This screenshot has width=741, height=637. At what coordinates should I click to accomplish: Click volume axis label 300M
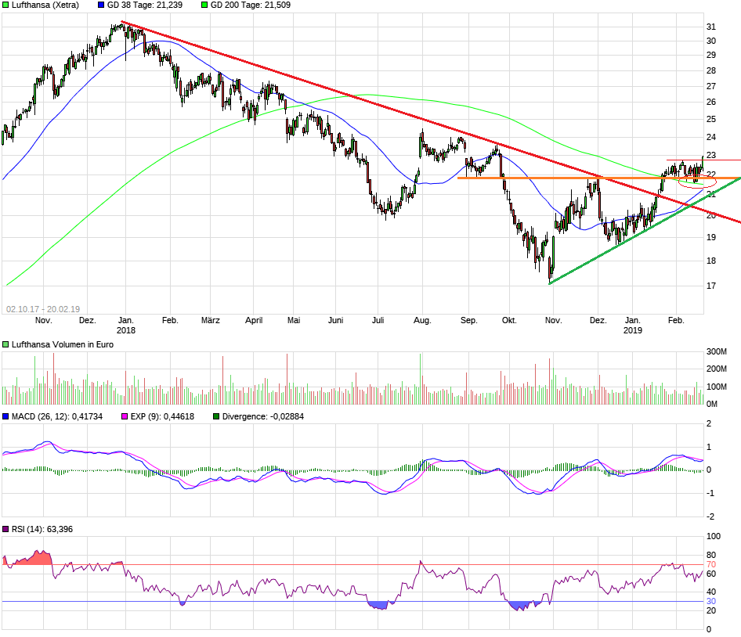pos(717,352)
